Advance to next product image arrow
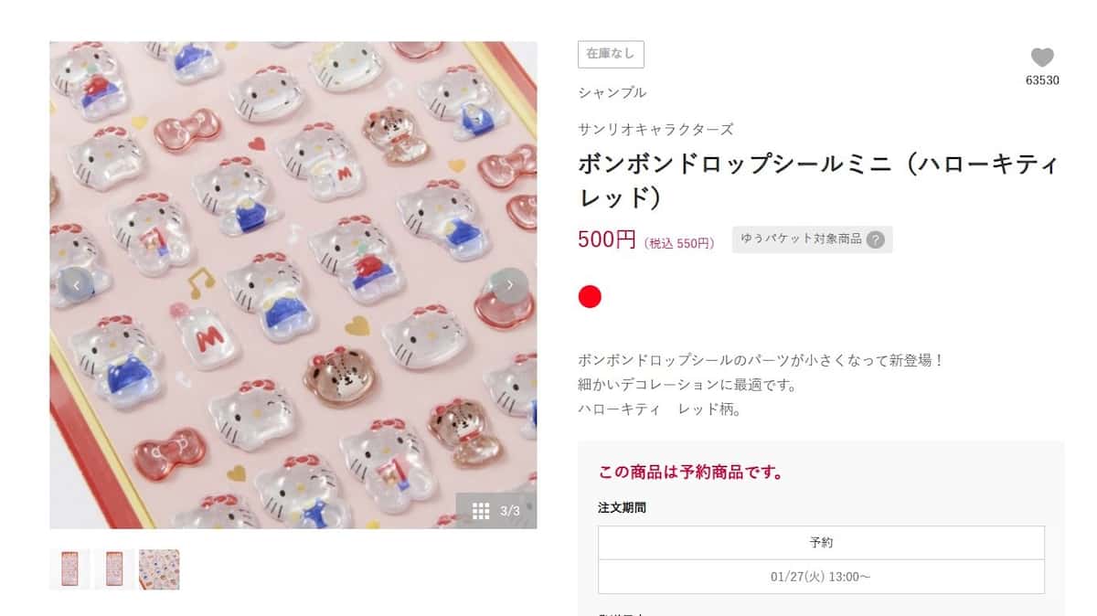The width and height of the screenshot is (1097, 616). tap(509, 285)
